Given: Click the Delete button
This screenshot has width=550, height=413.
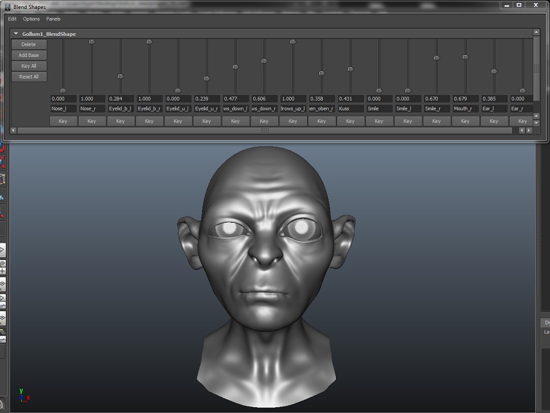Looking at the screenshot, I should click(x=29, y=44).
